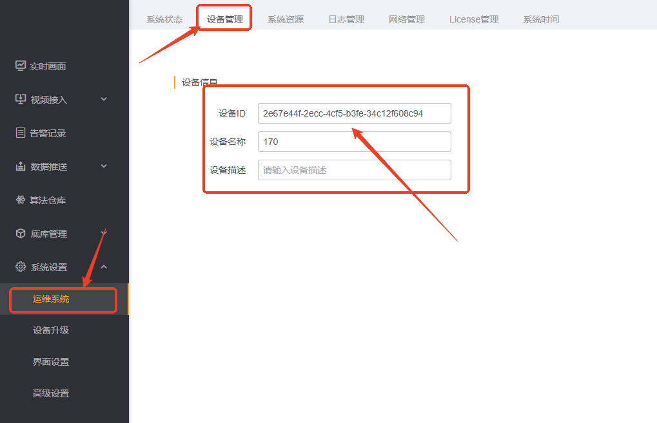Click the 设备ID input field

tap(355, 113)
